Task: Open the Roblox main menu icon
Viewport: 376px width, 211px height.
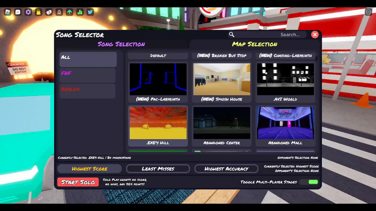Action: pyautogui.click(x=8, y=12)
